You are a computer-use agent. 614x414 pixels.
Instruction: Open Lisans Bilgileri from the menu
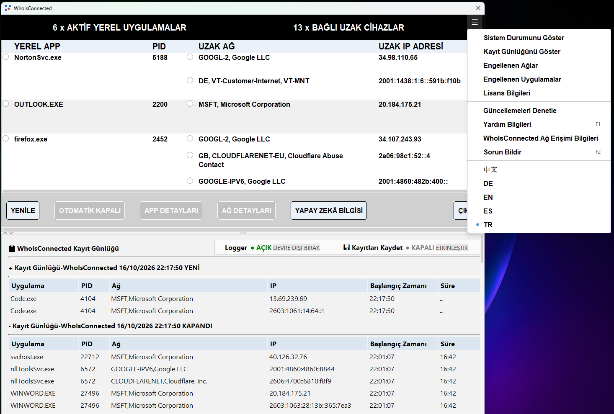point(539,93)
